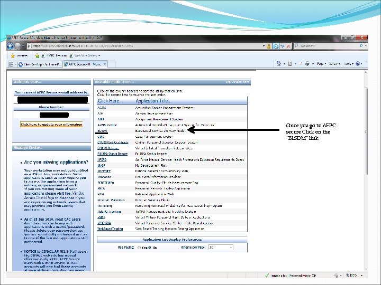
Task: Select the AFPC Secure 4.0 Main tab
Action: (x=85, y=64)
